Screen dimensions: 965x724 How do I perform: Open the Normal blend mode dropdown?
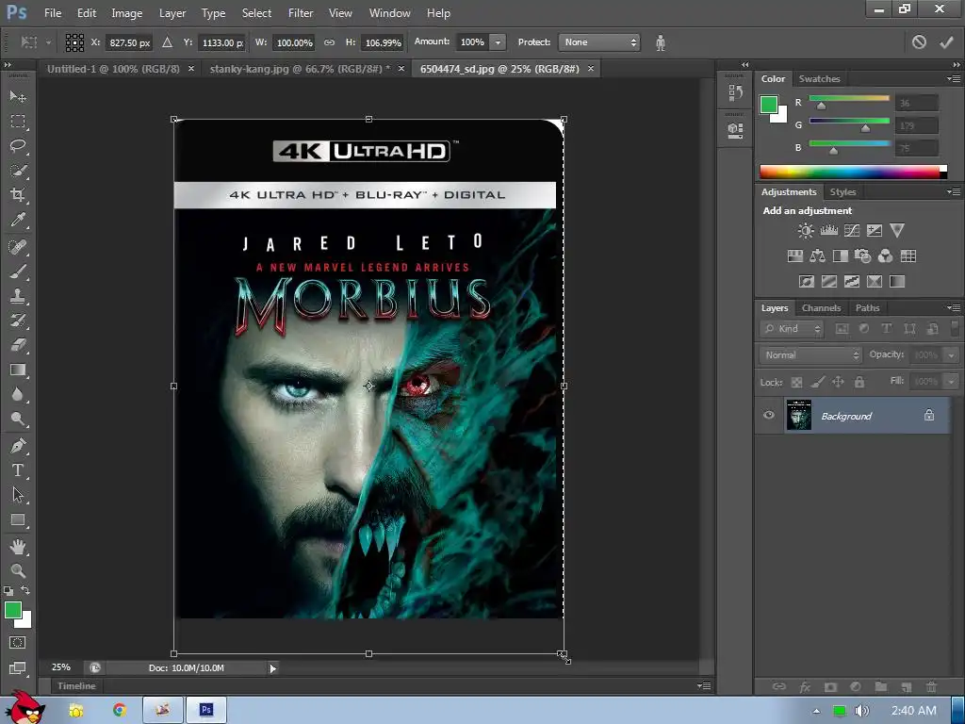pyautogui.click(x=810, y=354)
